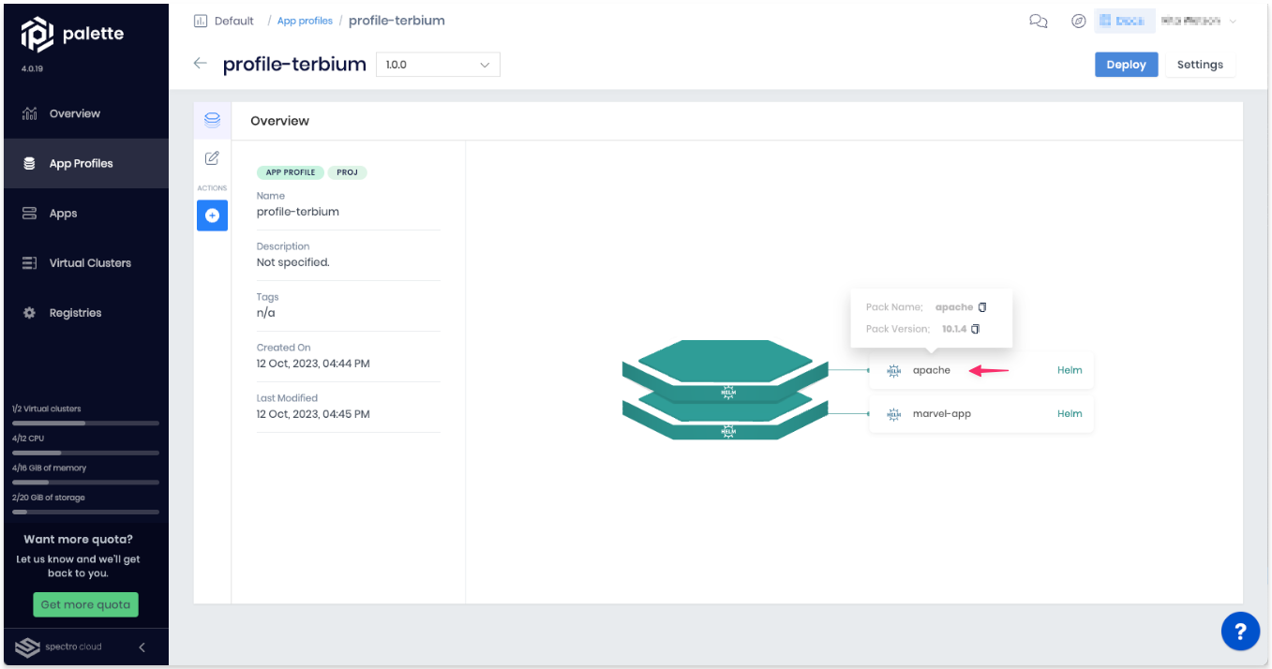Copy the pack name apache
1272x669 pixels.
[982, 307]
